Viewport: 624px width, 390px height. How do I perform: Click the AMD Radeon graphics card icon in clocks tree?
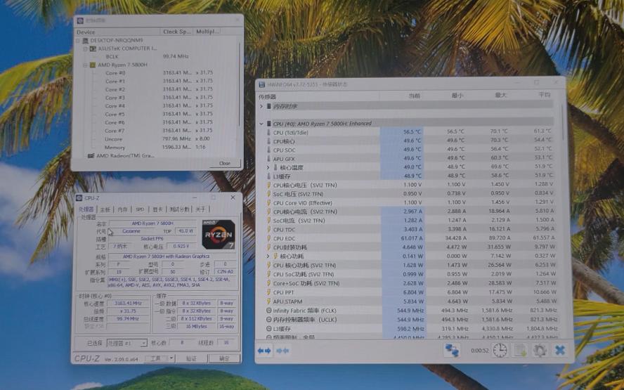pyautogui.click(x=91, y=156)
